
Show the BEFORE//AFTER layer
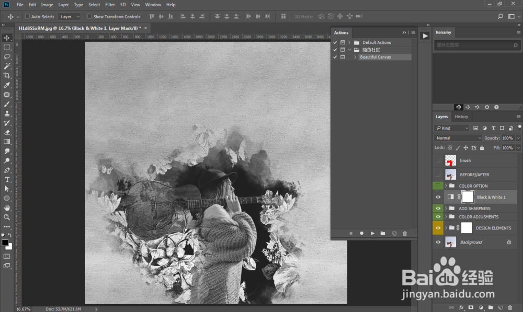tap(438, 175)
